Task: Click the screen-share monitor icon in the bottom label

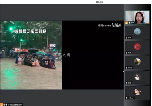Action: click(4, 105)
